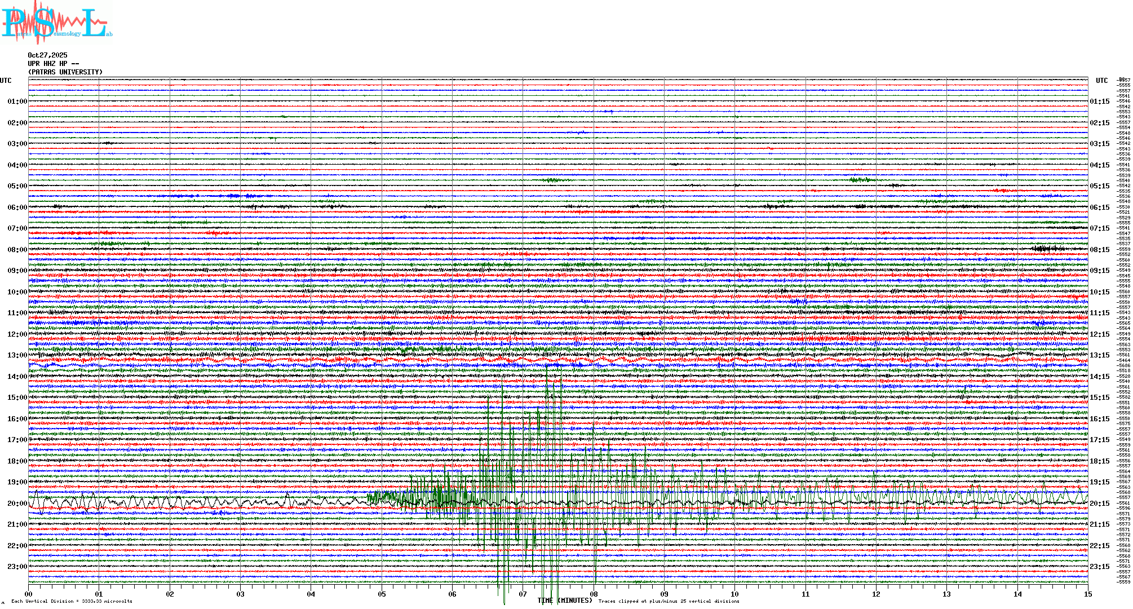Screen dimensions: 1133x609
Task: Select the 20:00 hour label on left
Action: pos(17,504)
